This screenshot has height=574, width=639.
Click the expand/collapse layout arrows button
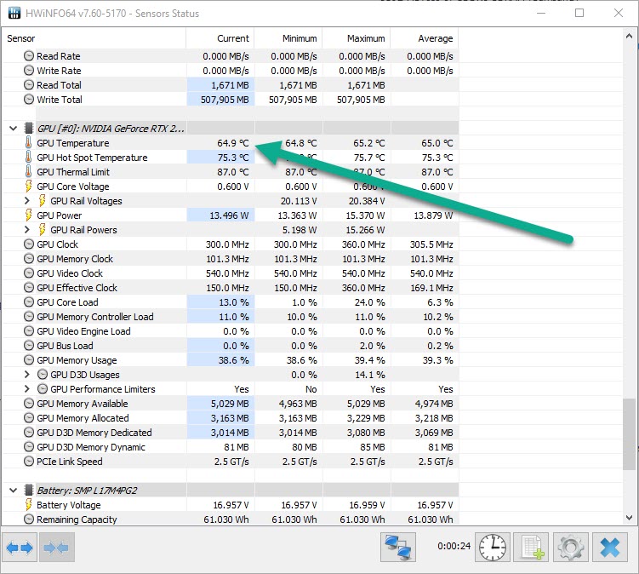coord(20,548)
